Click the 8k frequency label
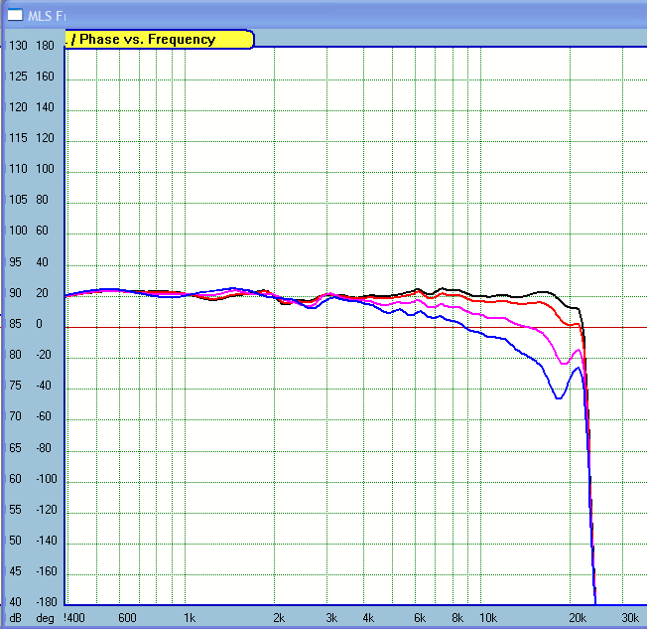This screenshot has width=647, height=629. pyautogui.click(x=457, y=617)
